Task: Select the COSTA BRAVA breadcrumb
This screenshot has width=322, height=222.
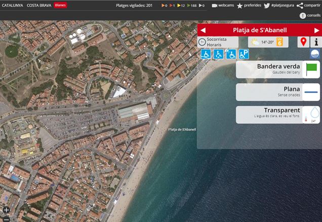Action: [x=39, y=6]
